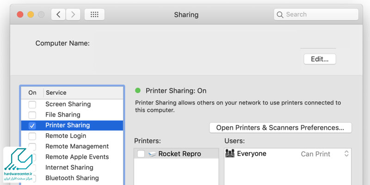The height and width of the screenshot is (185, 370).
Task: Select the Remote Login service row
Action: pyautogui.click(x=72, y=136)
